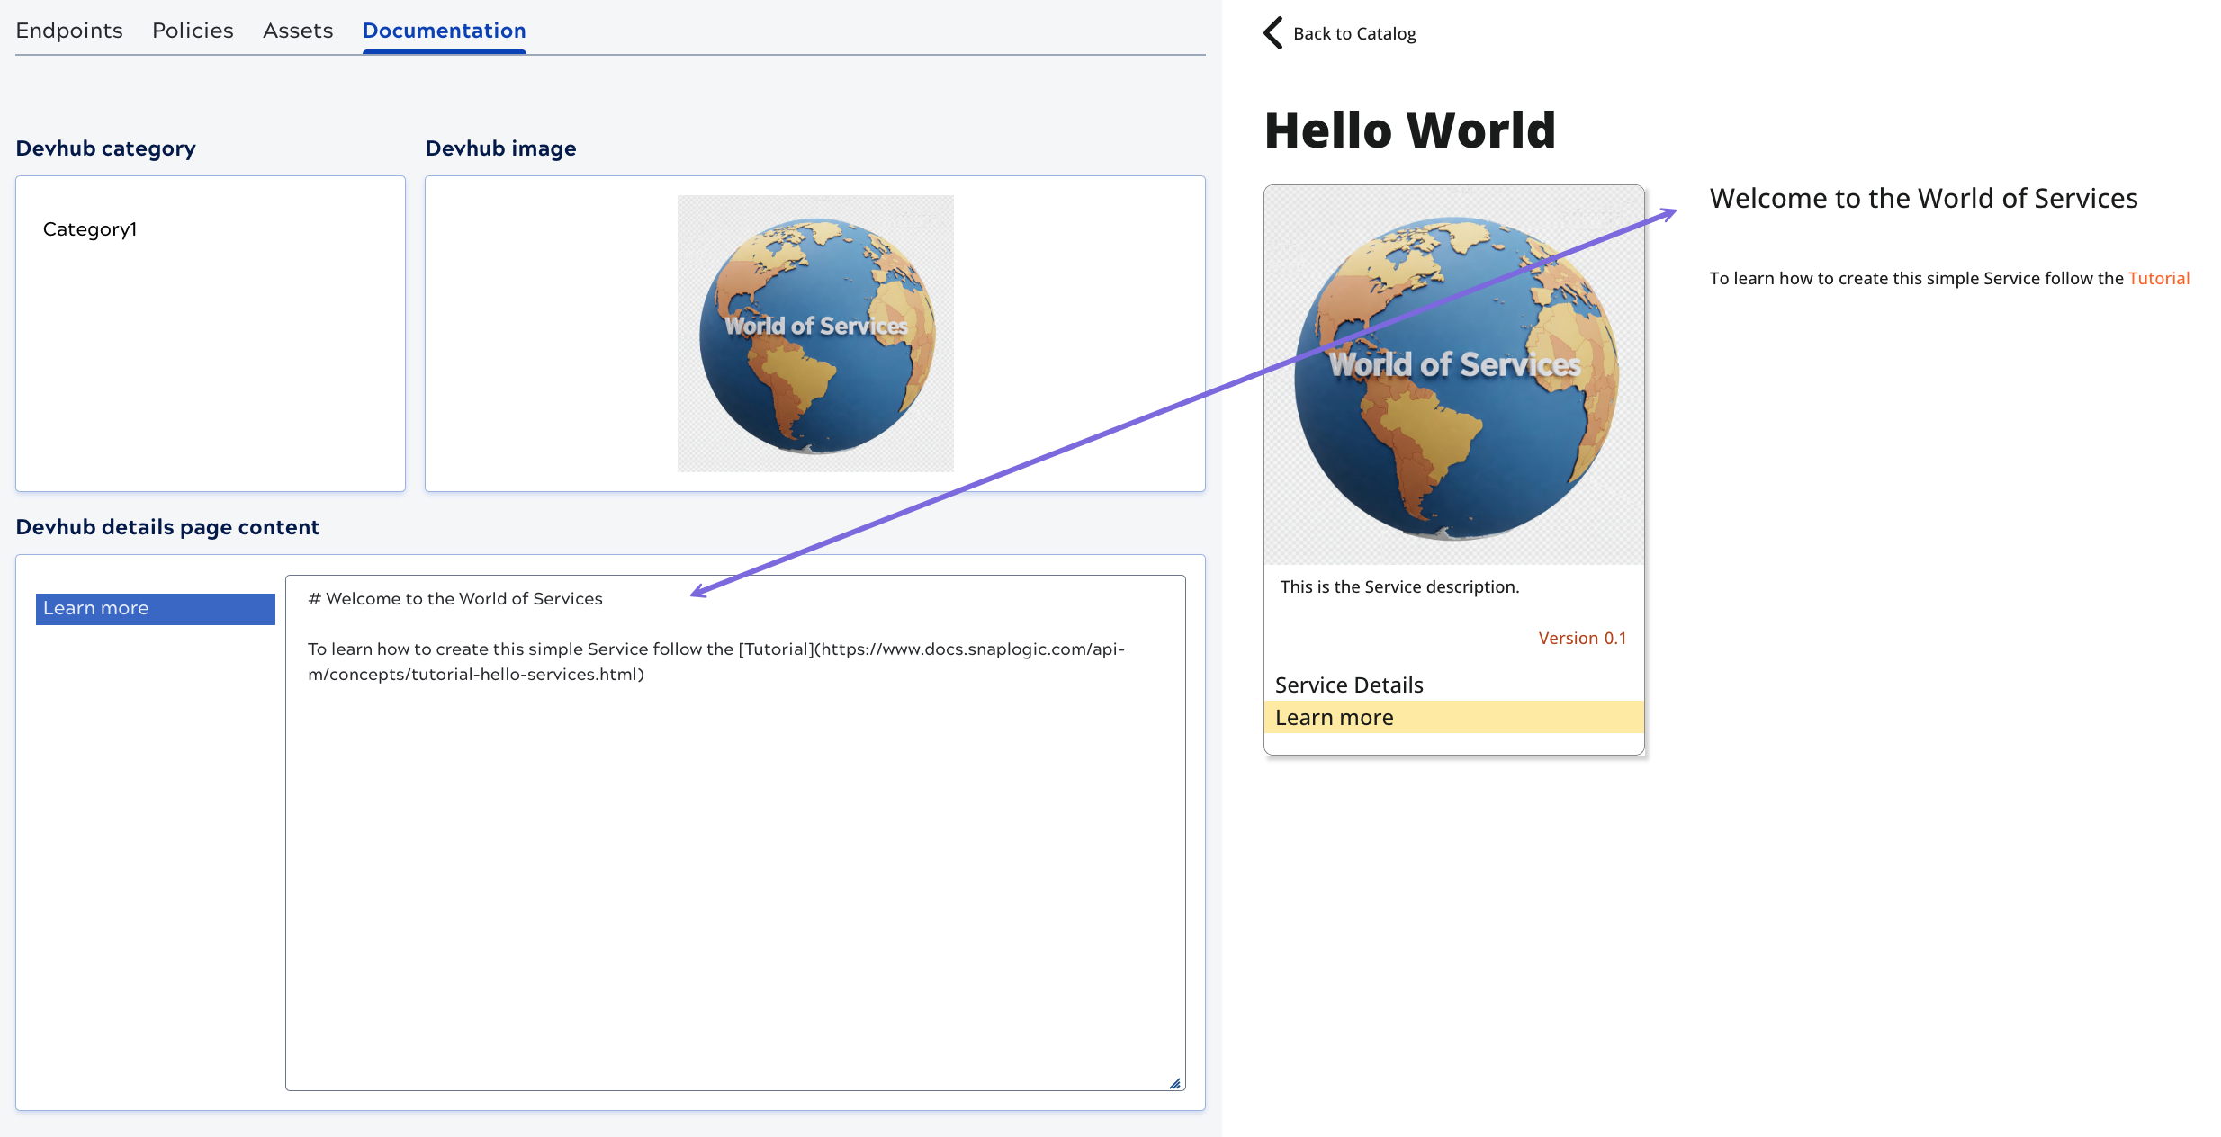This screenshot has width=2221, height=1137.
Task: Click the Hello World globe image
Action: (1453, 375)
